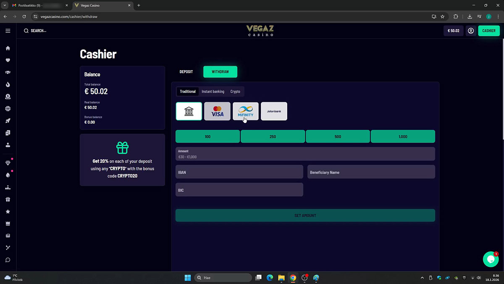504x284 pixels.
Task: Open File Explorer from the taskbar
Action: coord(281,278)
